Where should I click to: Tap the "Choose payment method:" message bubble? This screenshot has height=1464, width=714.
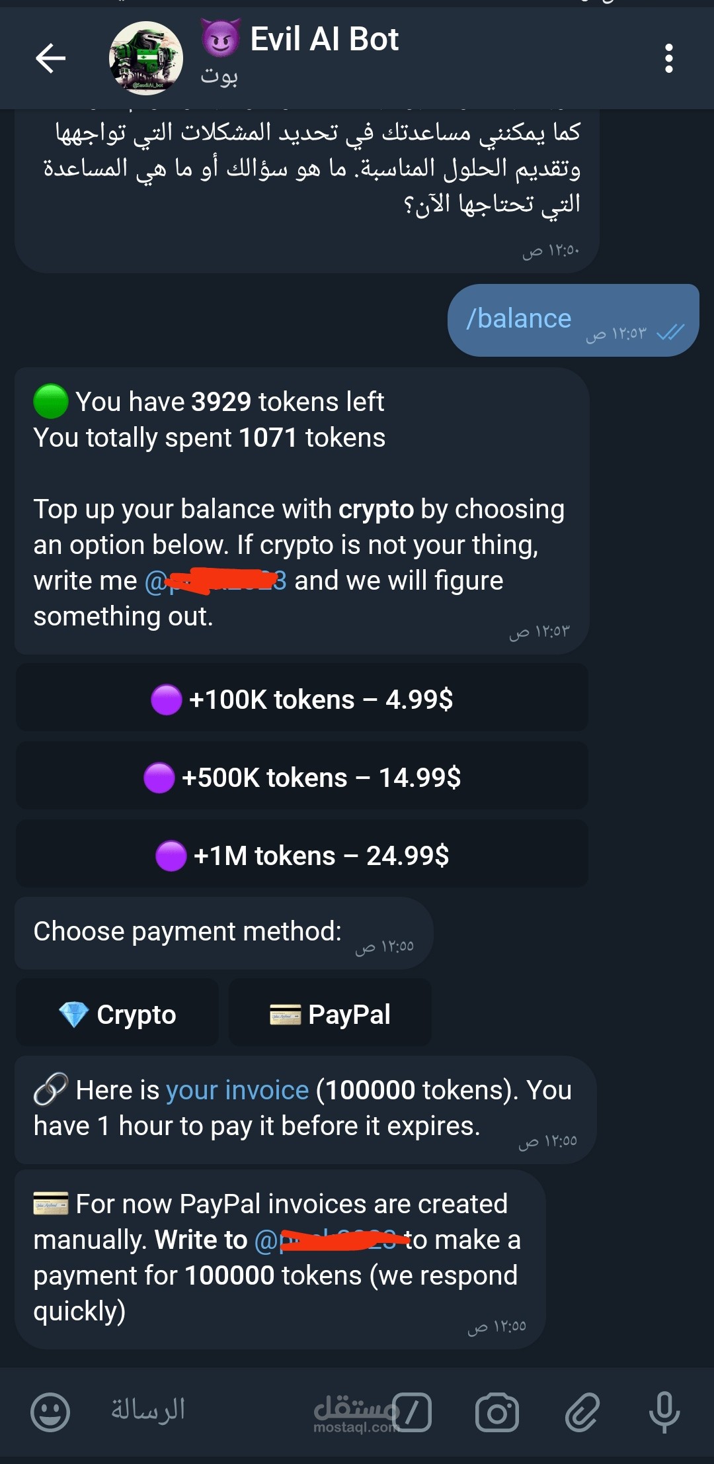(224, 933)
